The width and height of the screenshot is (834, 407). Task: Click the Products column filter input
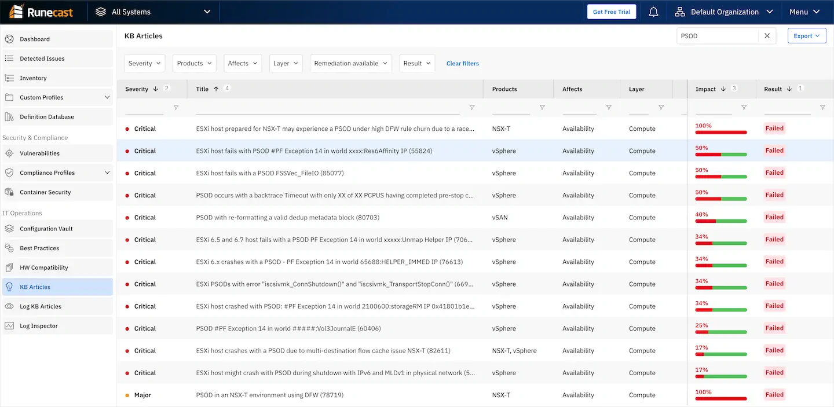pyautogui.click(x=511, y=108)
